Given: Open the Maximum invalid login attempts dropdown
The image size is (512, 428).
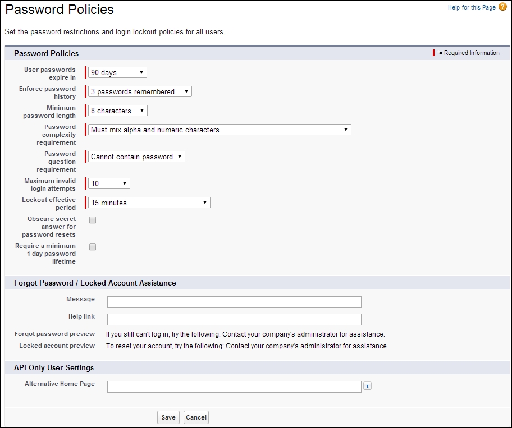Looking at the screenshot, I should [x=109, y=183].
